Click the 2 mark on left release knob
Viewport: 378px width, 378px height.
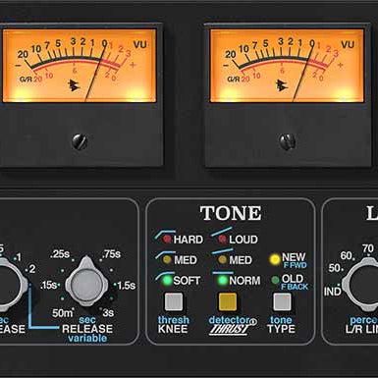pos(32,269)
